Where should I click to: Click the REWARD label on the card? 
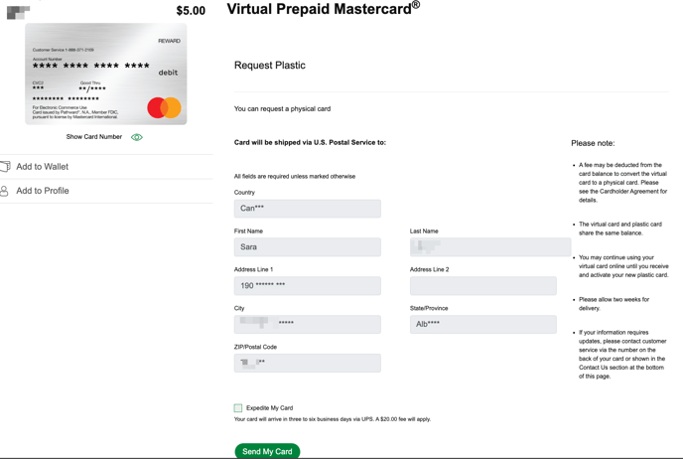coord(169,41)
